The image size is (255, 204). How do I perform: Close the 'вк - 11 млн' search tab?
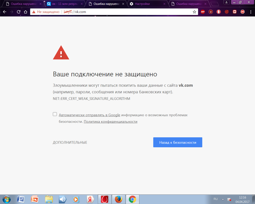[82, 4]
